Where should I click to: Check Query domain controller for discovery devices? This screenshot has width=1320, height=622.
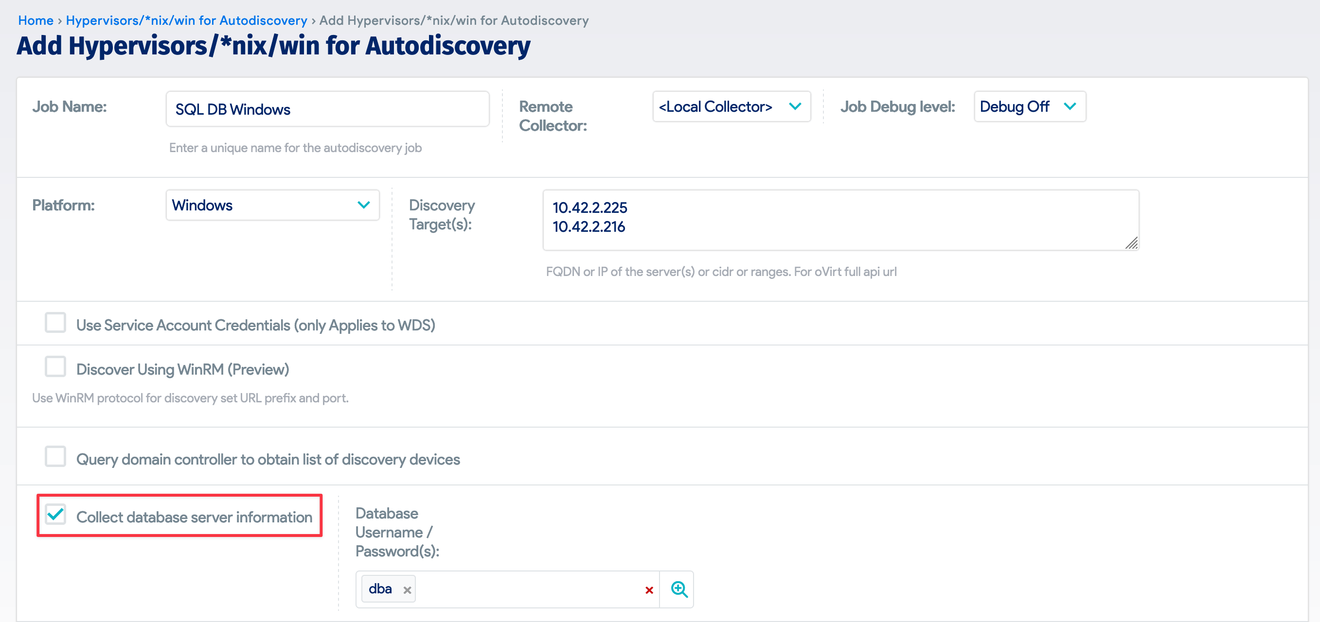click(x=55, y=457)
